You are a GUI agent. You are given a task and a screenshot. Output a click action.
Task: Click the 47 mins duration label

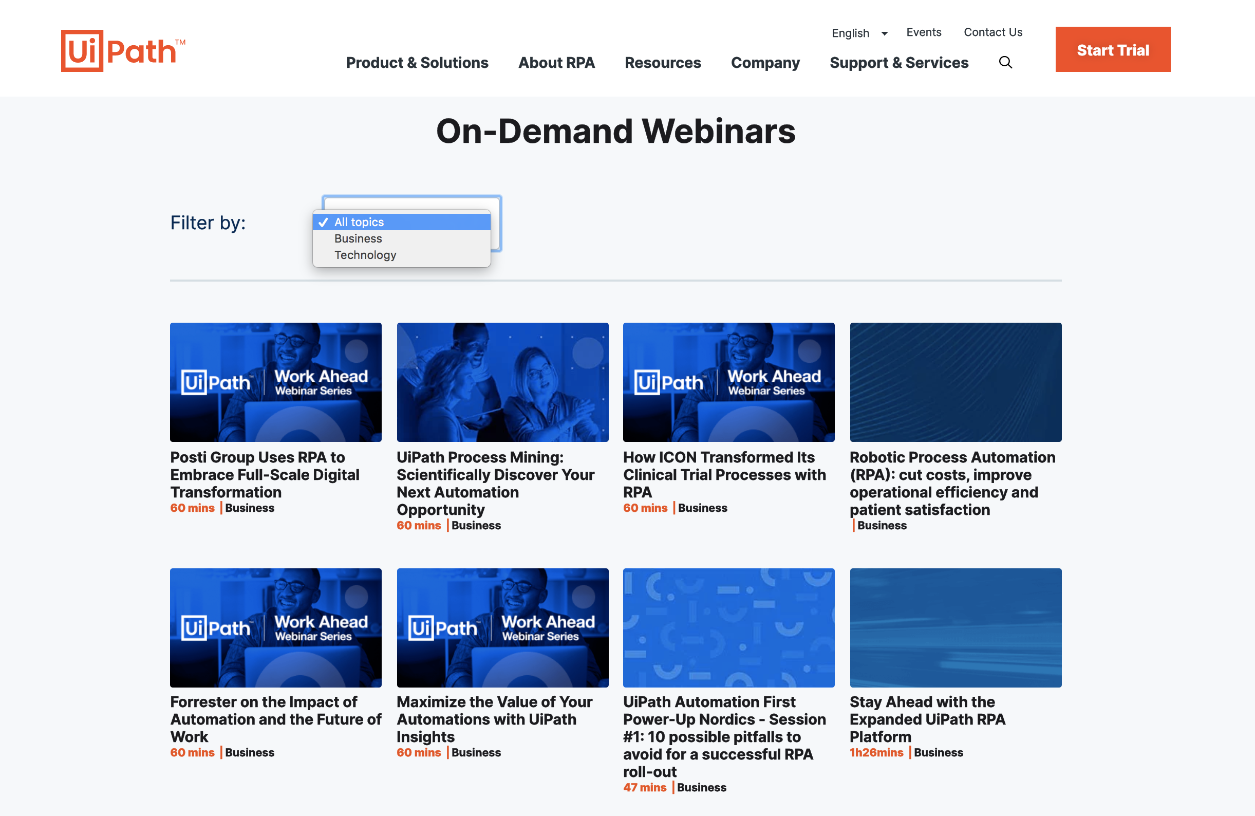tap(645, 788)
